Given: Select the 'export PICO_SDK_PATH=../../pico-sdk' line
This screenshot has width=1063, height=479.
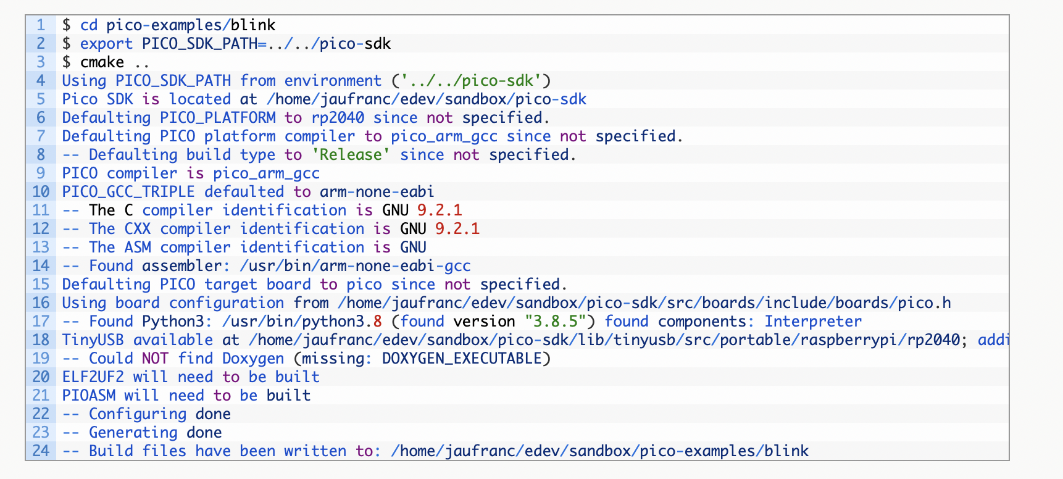Looking at the screenshot, I should point(227,44).
